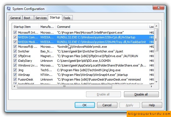This screenshot has width=171, height=117.
Task: Open the Services tab
Action: point(41,18)
